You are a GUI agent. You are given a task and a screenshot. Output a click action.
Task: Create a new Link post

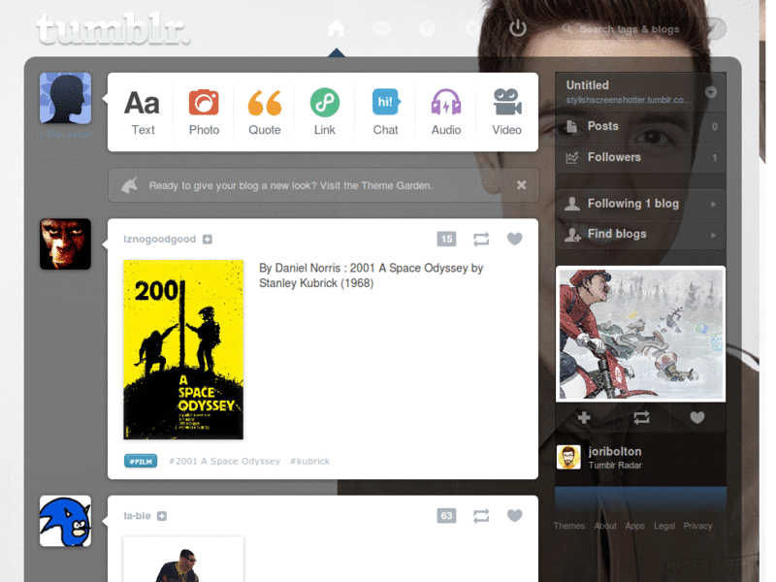click(325, 113)
